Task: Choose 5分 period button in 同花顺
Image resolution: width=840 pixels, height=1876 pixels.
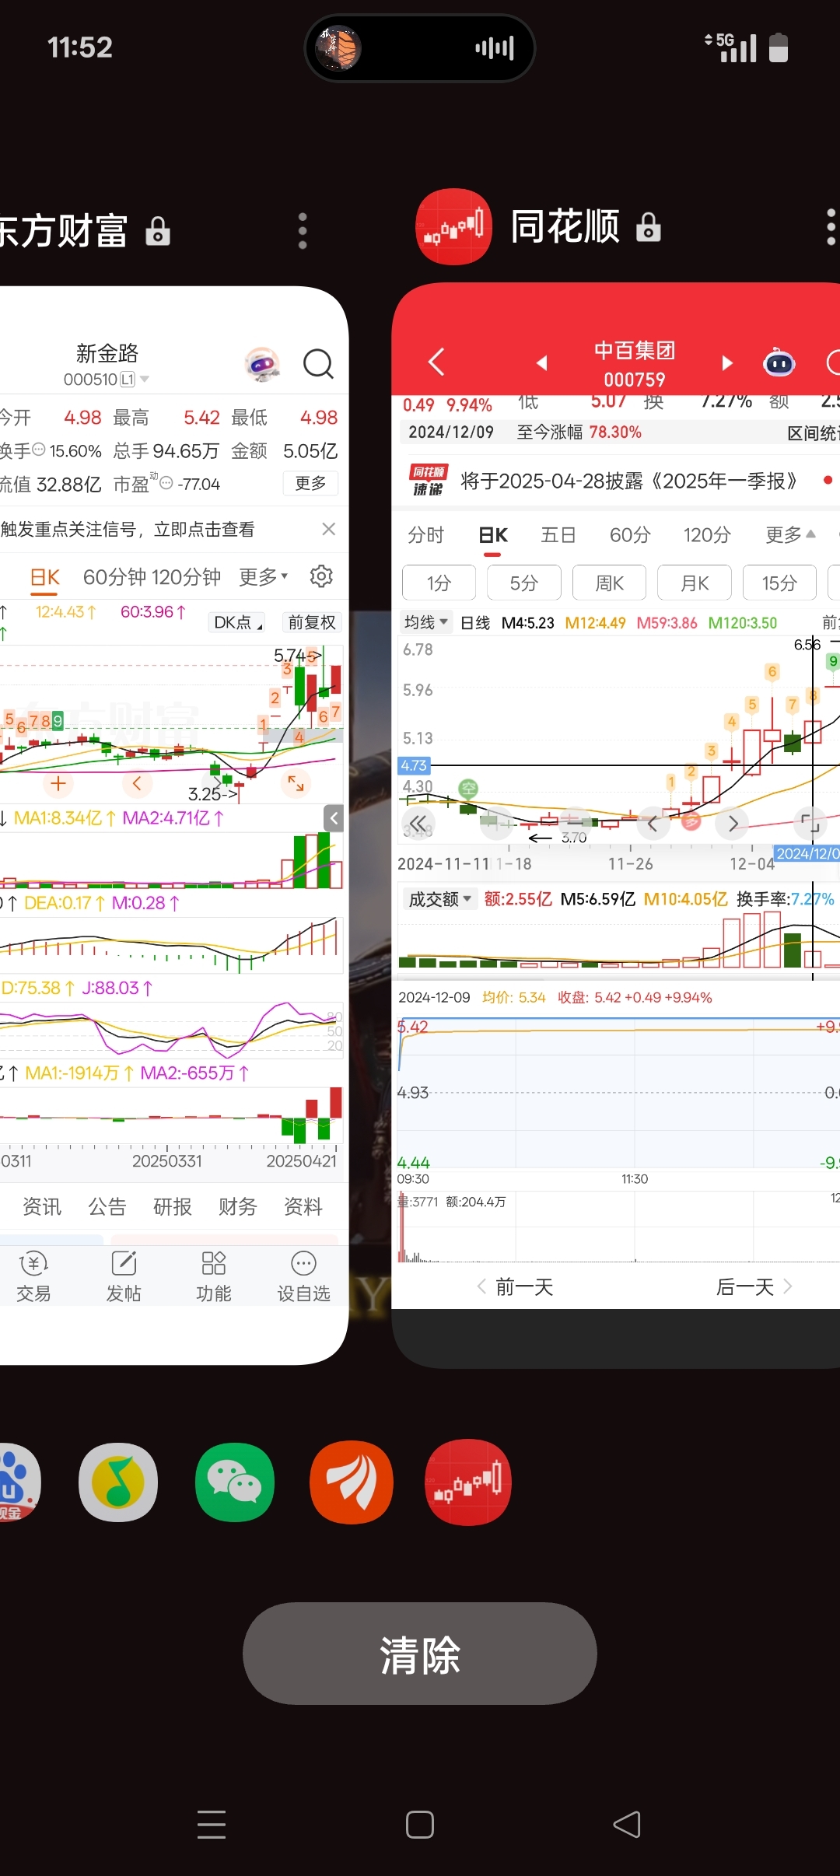Action: (x=524, y=583)
